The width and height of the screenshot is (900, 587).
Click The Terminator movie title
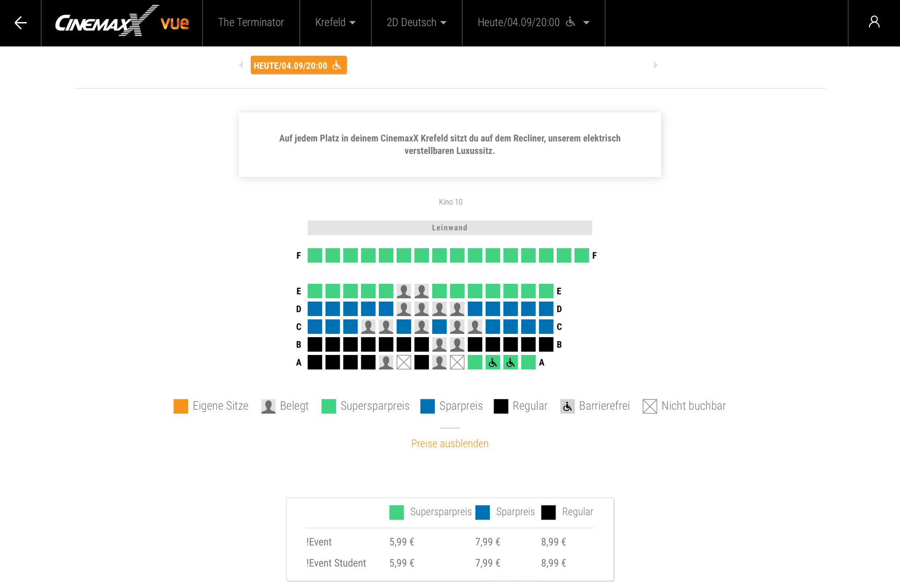251,23
